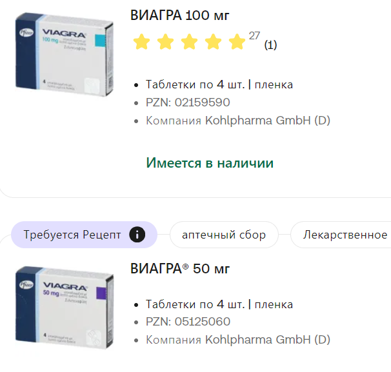Click the info icon beside Требуется Рецепт
Viewport: 391px width, 372px height.
tap(137, 235)
